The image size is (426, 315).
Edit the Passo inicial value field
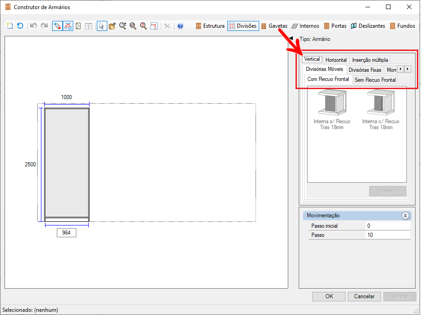[388, 226]
